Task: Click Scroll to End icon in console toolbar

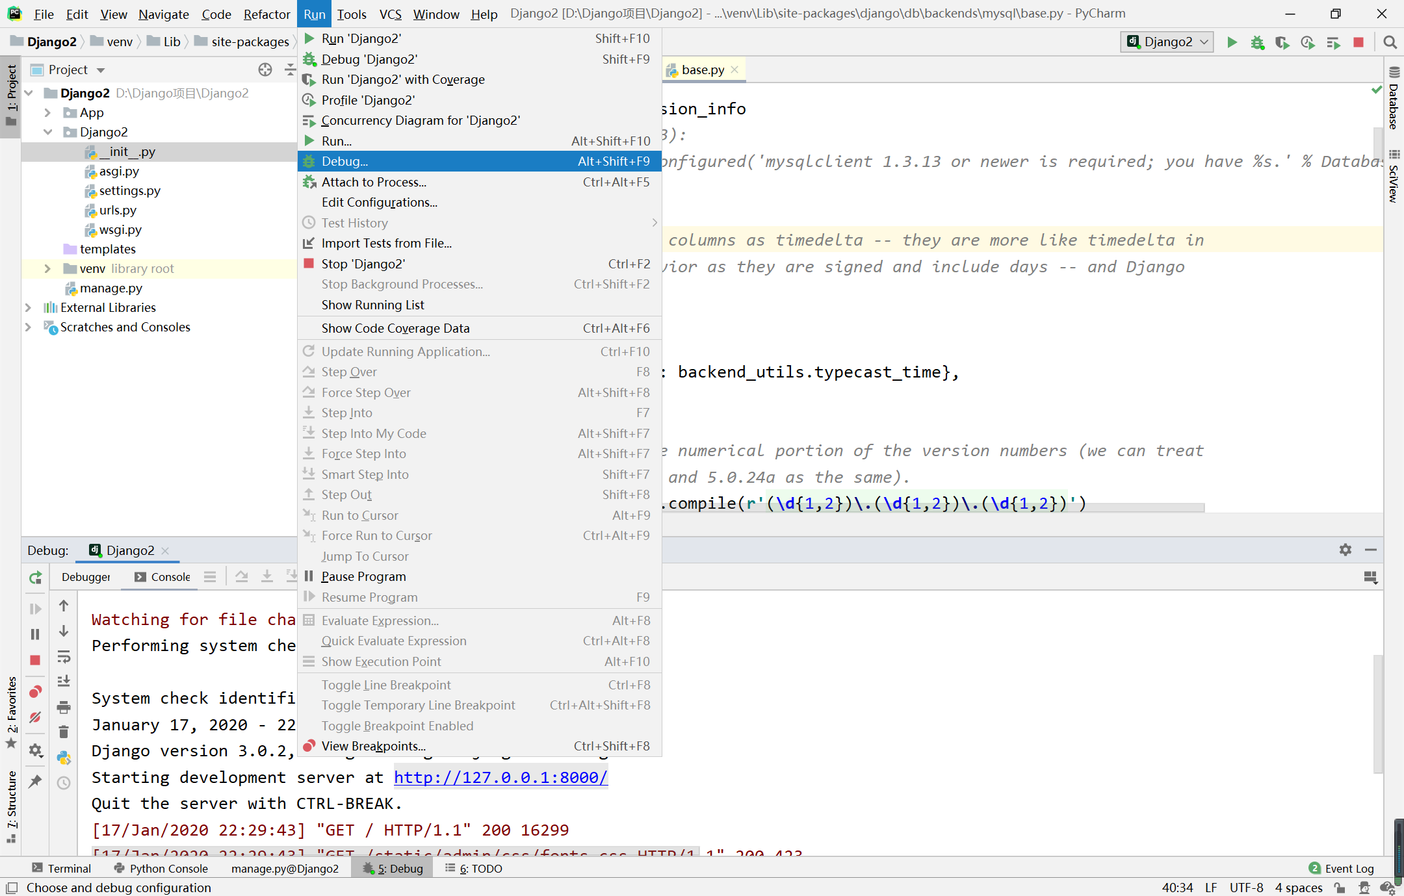Action: pyautogui.click(x=64, y=681)
